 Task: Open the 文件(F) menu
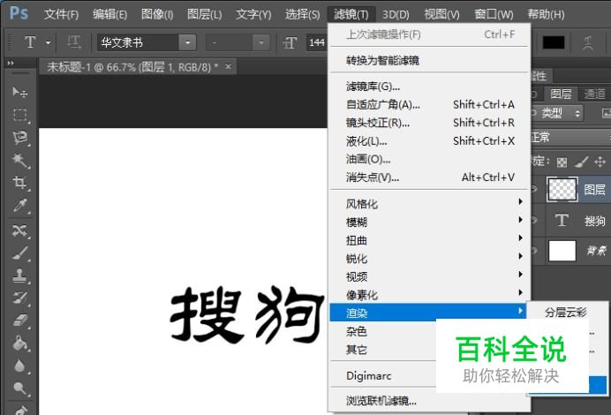pos(61,14)
